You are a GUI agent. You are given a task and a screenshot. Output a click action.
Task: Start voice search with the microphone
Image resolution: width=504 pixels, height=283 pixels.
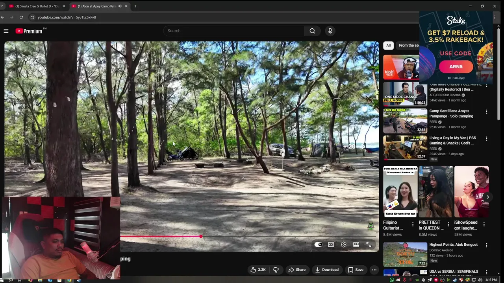tap(330, 31)
